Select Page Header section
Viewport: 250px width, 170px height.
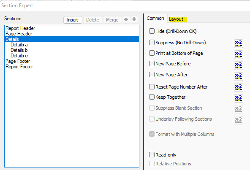72,34
